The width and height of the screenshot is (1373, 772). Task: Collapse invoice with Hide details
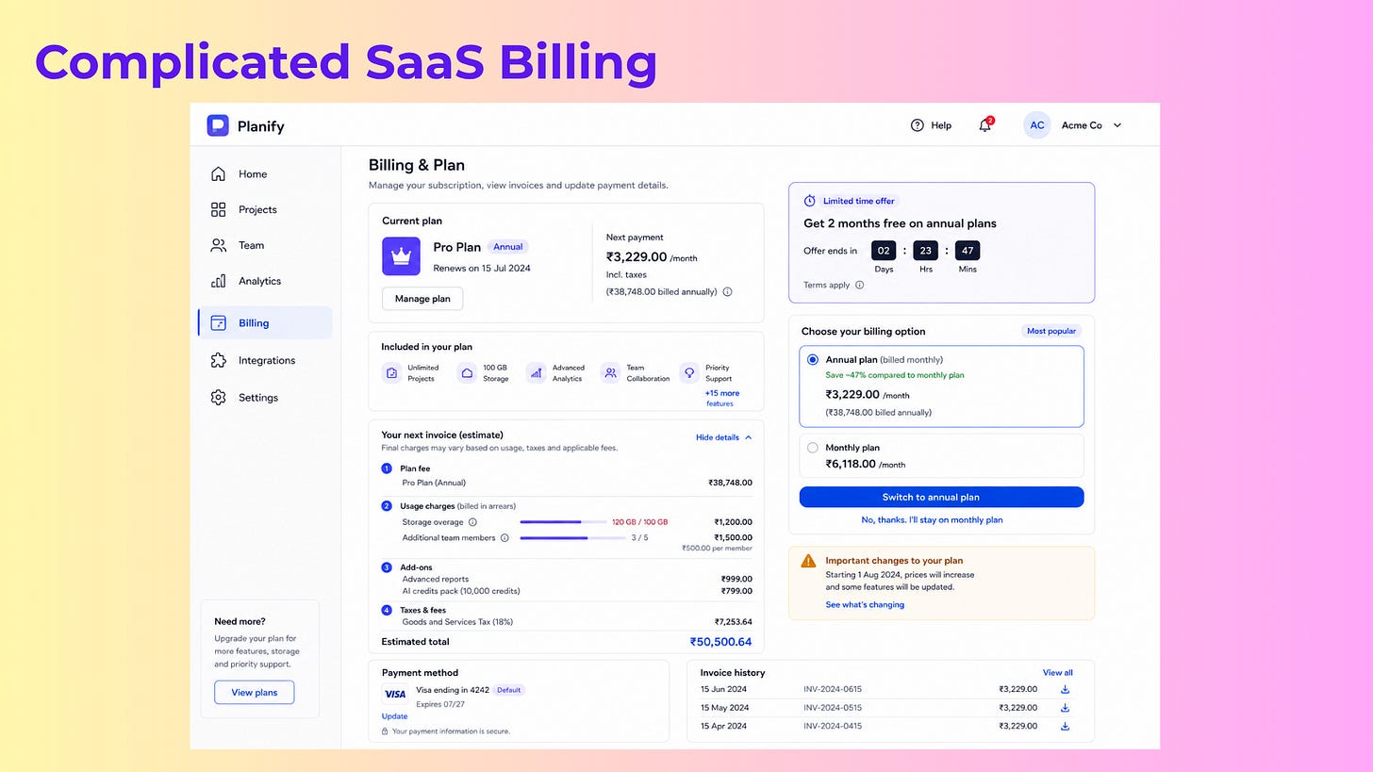[724, 437]
